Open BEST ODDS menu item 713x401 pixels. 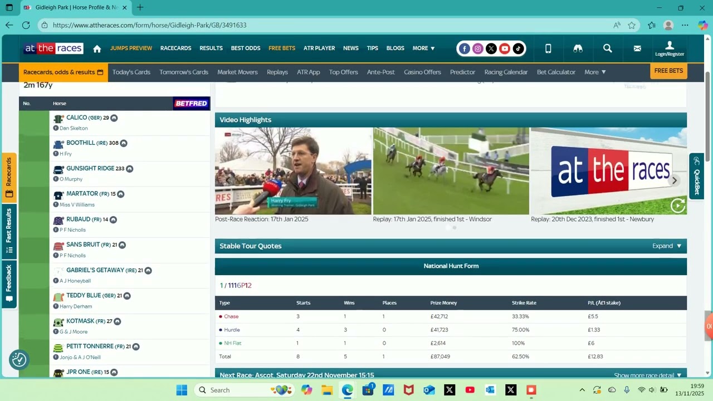(246, 48)
